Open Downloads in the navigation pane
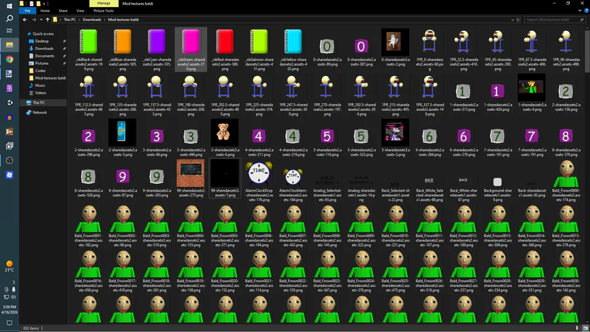Viewport: 590px width, 332px height. click(x=41, y=49)
